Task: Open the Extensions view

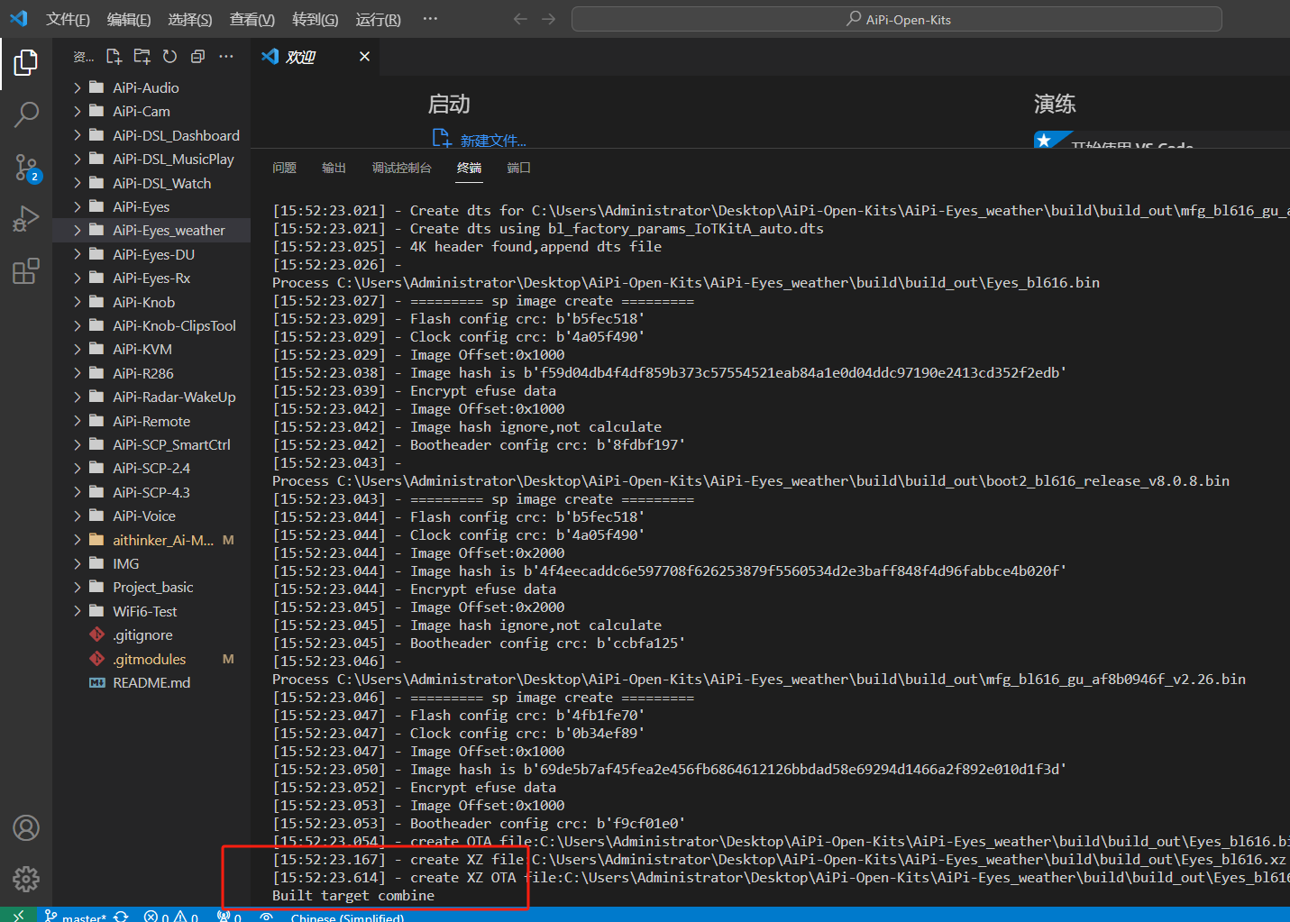Action: pos(26,271)
